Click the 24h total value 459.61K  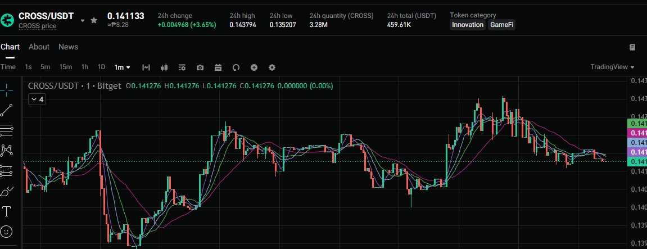(x=399, y=25)
